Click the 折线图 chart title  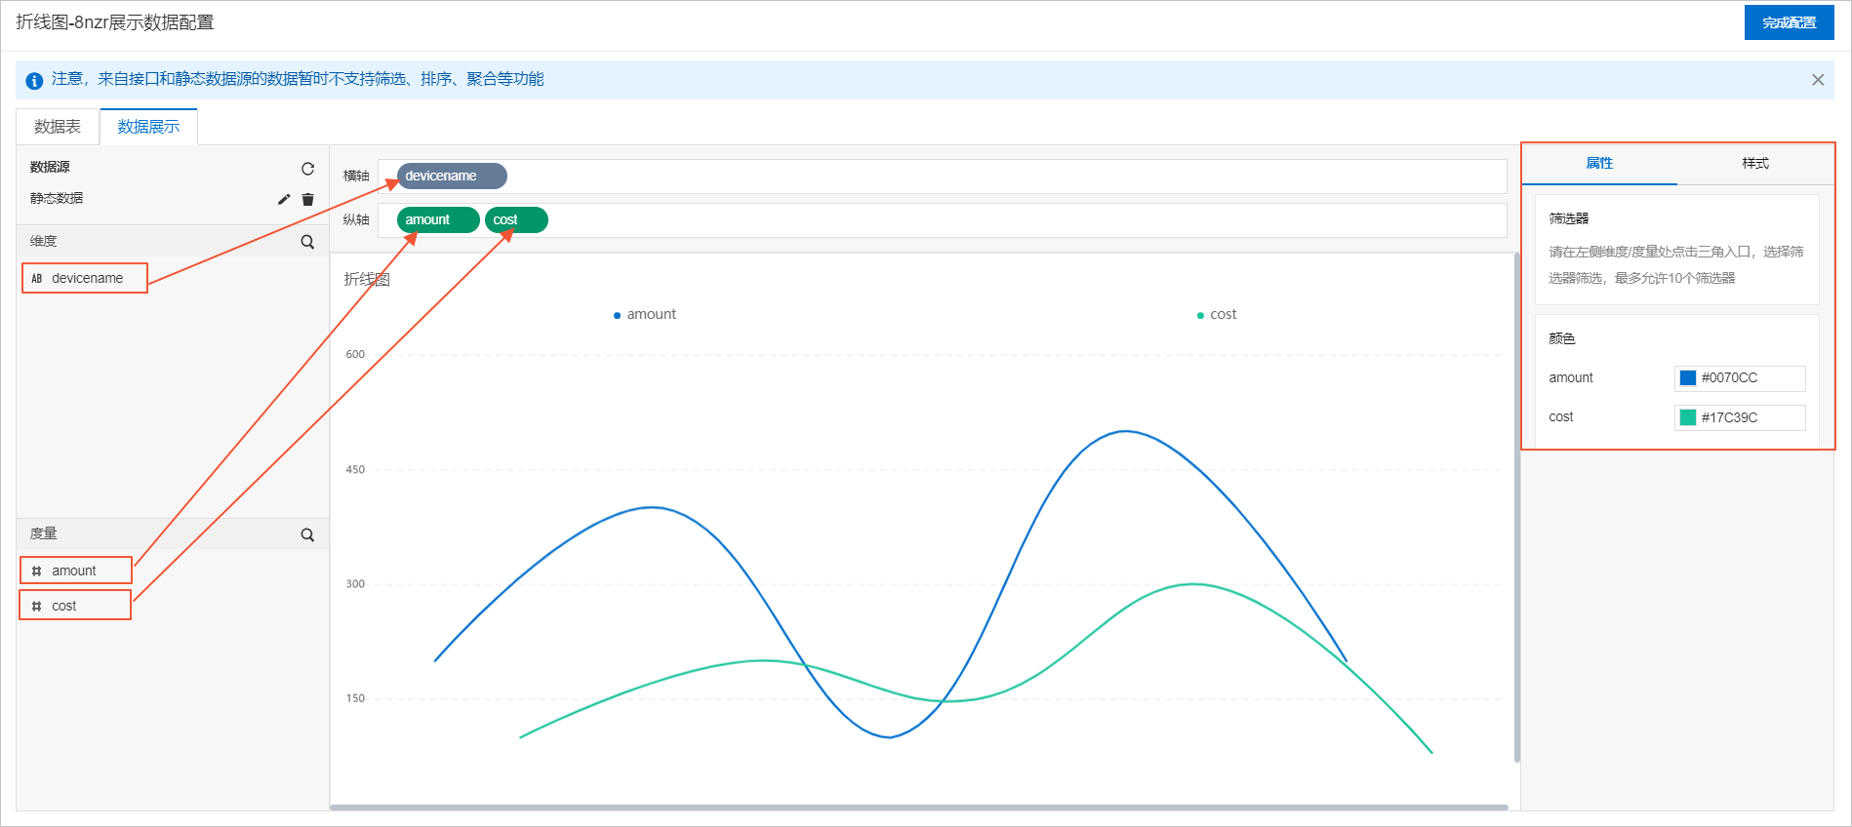click(x=367, y=279)
